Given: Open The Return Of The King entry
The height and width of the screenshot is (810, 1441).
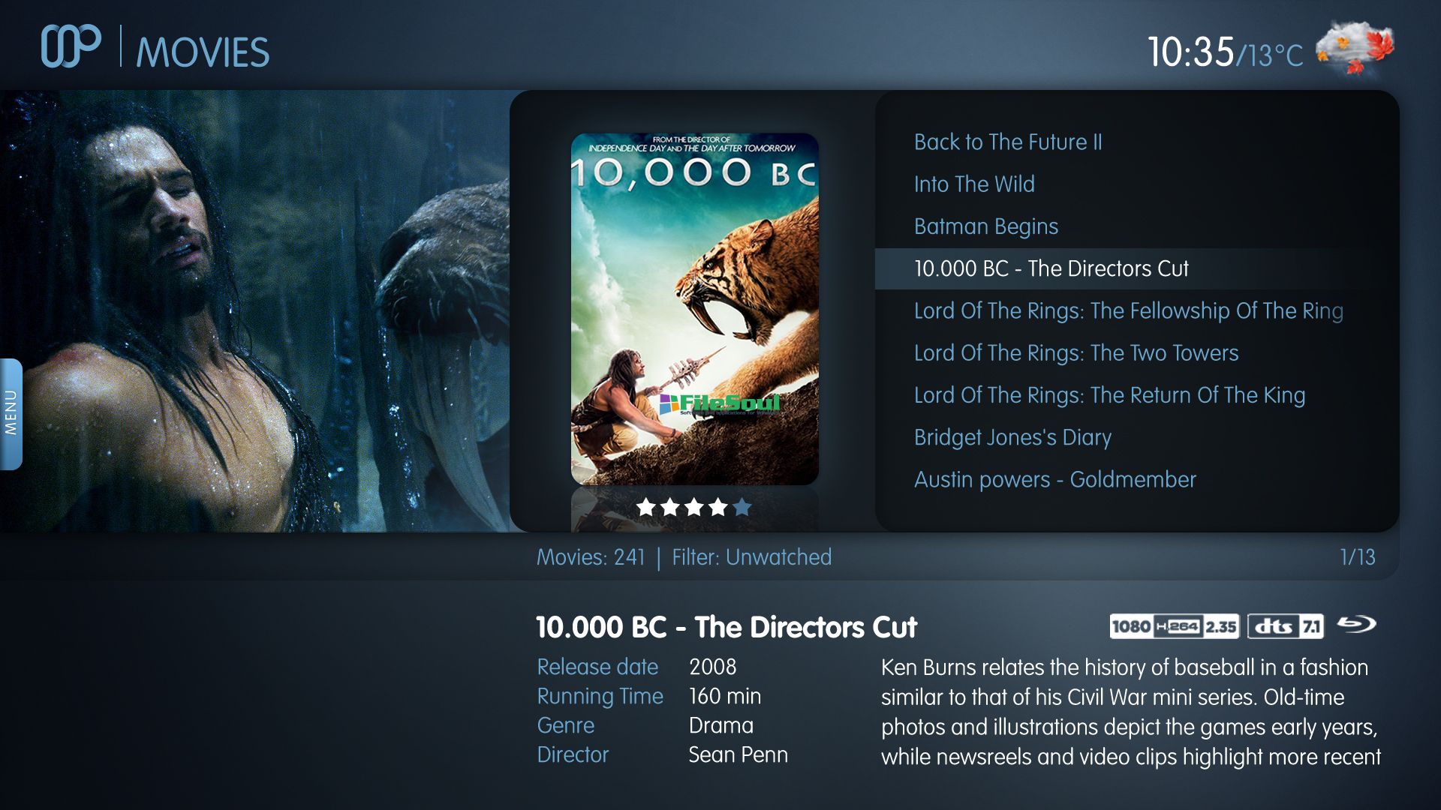Looking at the screenshot, I should [1109, 395].
